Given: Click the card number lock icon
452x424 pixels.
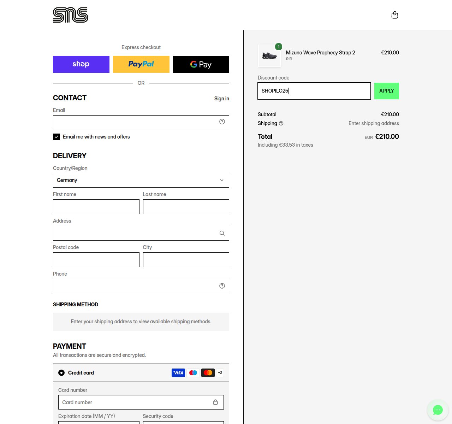Looking at the screenshot, I should (x=215, y=402).
